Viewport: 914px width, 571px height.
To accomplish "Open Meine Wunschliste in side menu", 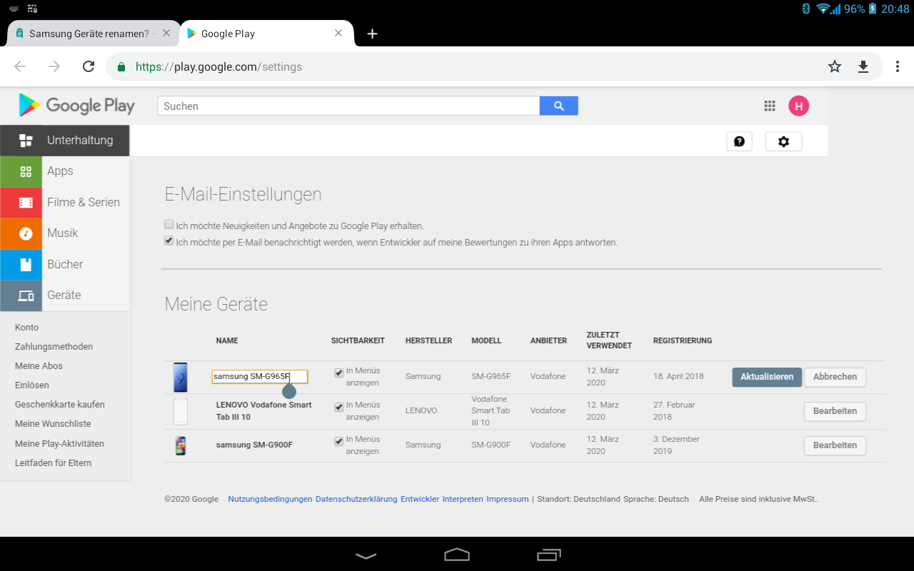I will 53,423.
